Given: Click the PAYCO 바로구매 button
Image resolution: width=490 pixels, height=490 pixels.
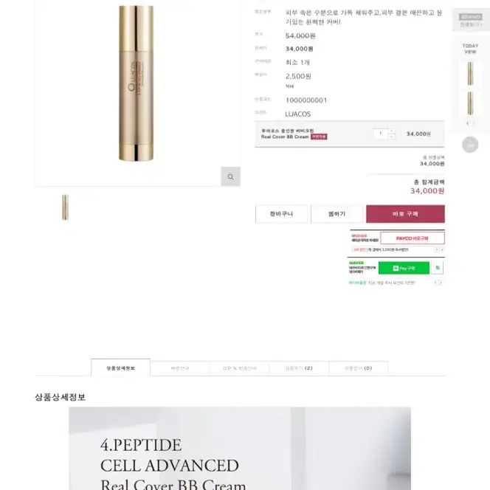Looking at the screenshot, I should [x=413, y=238].
